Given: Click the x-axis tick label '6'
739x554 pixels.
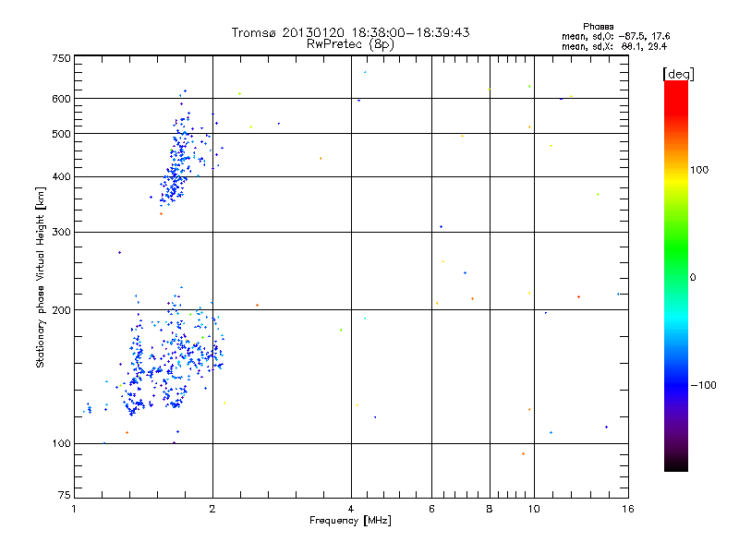Looking at the screenshot, I should 431,509.
